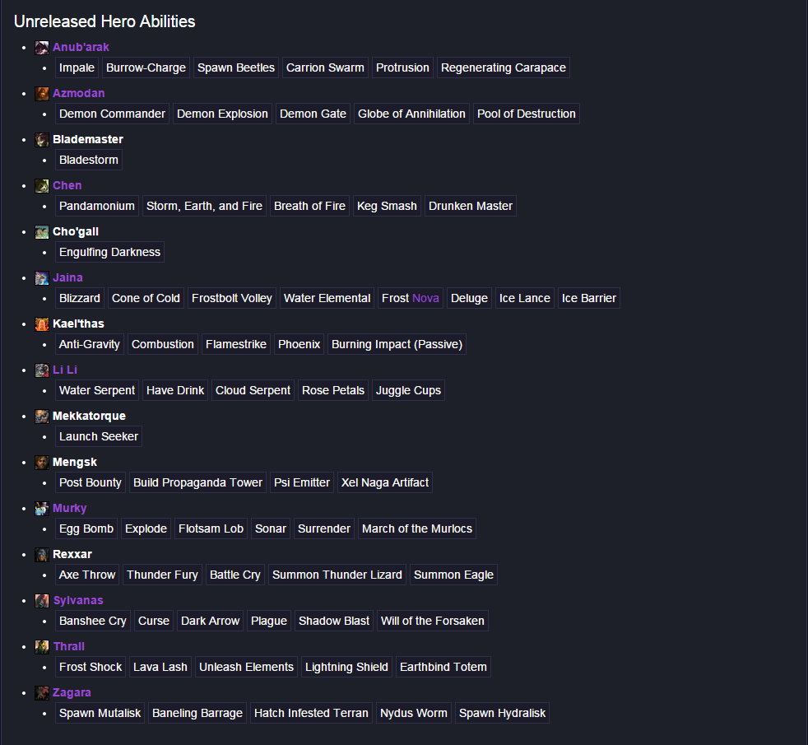Image resolution: width=808 pixels, height=745 pixels.
Task: Click the Xel Naga Artifact tag
Action: (385, 482)
